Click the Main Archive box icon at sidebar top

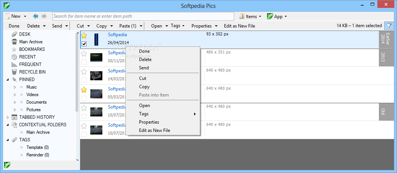[x=14, y=42]
